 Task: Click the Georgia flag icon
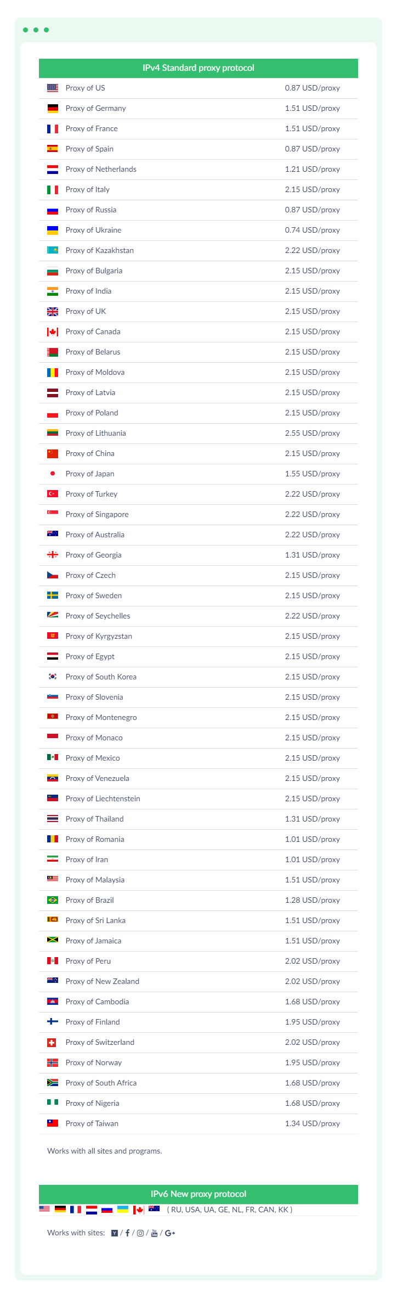[x=53, y=554]
